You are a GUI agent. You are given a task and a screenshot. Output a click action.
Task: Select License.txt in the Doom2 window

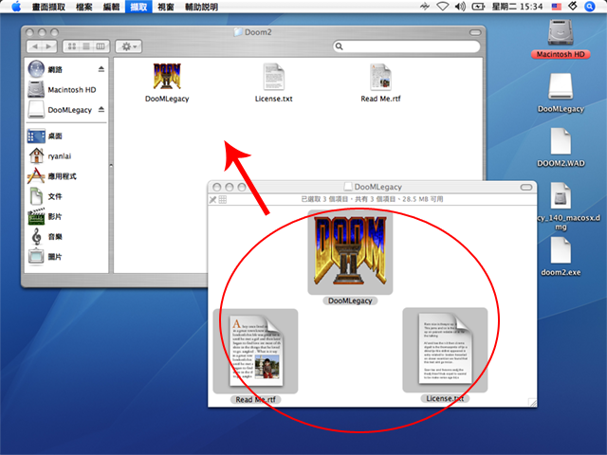(x=274, y=77)
